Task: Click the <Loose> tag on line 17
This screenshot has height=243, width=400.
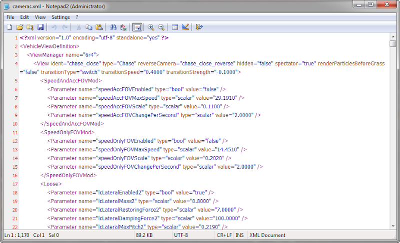Action: coord(51,184)
